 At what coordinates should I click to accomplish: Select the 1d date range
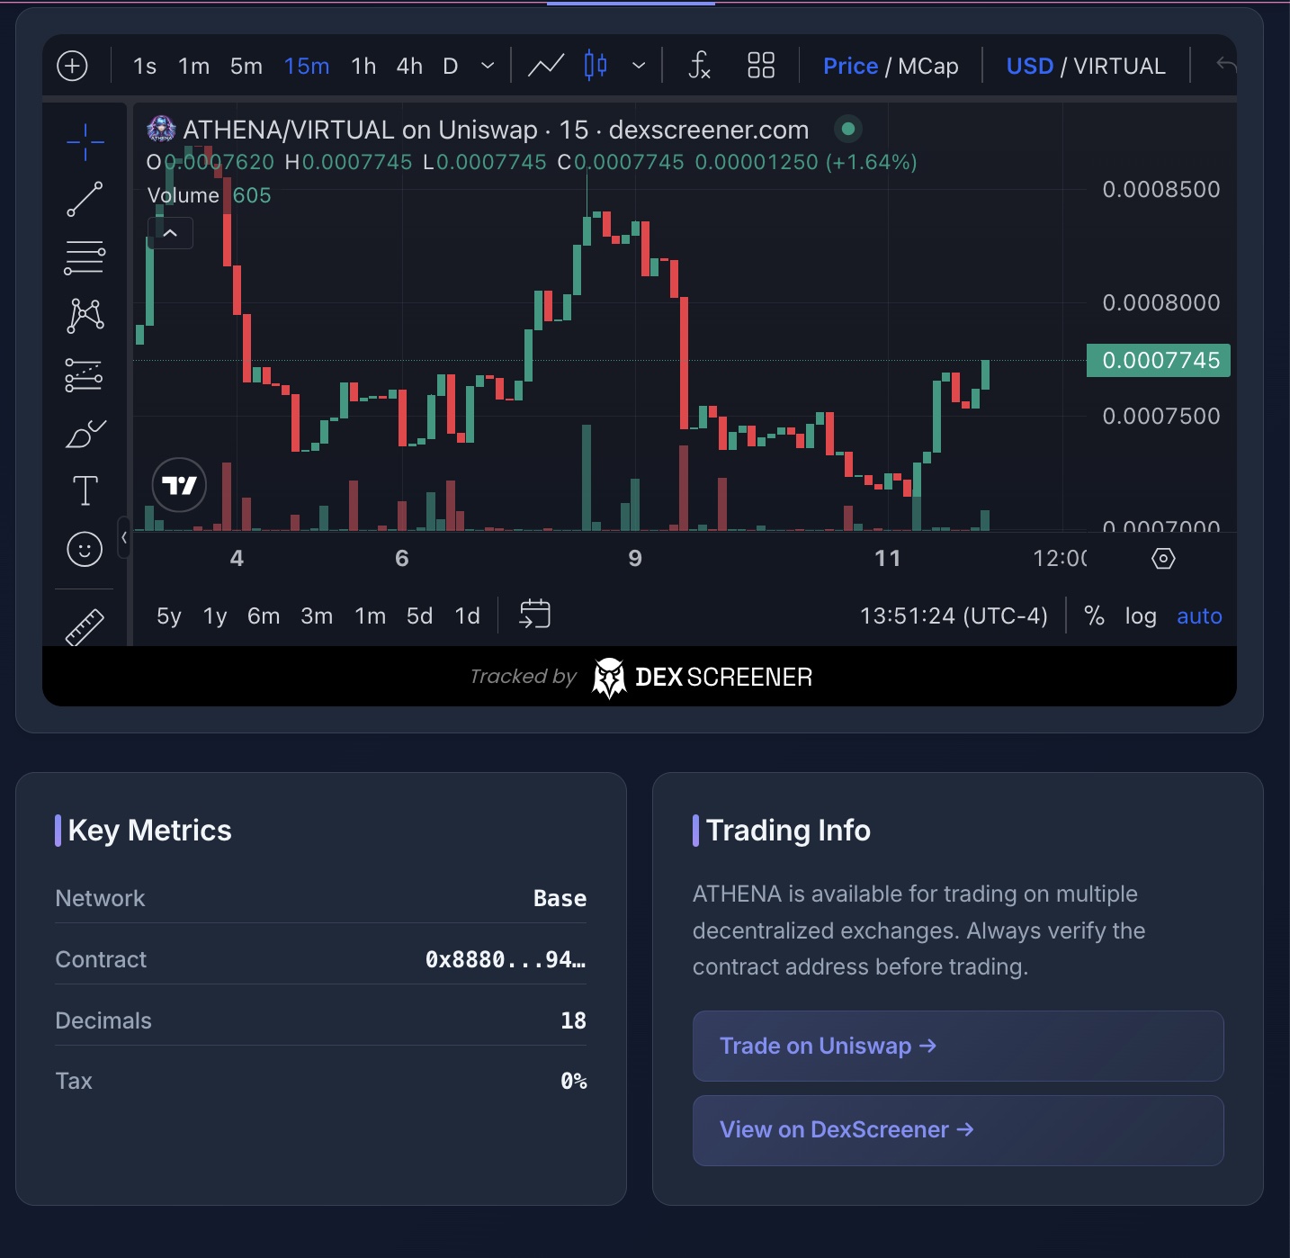point(467,616)
